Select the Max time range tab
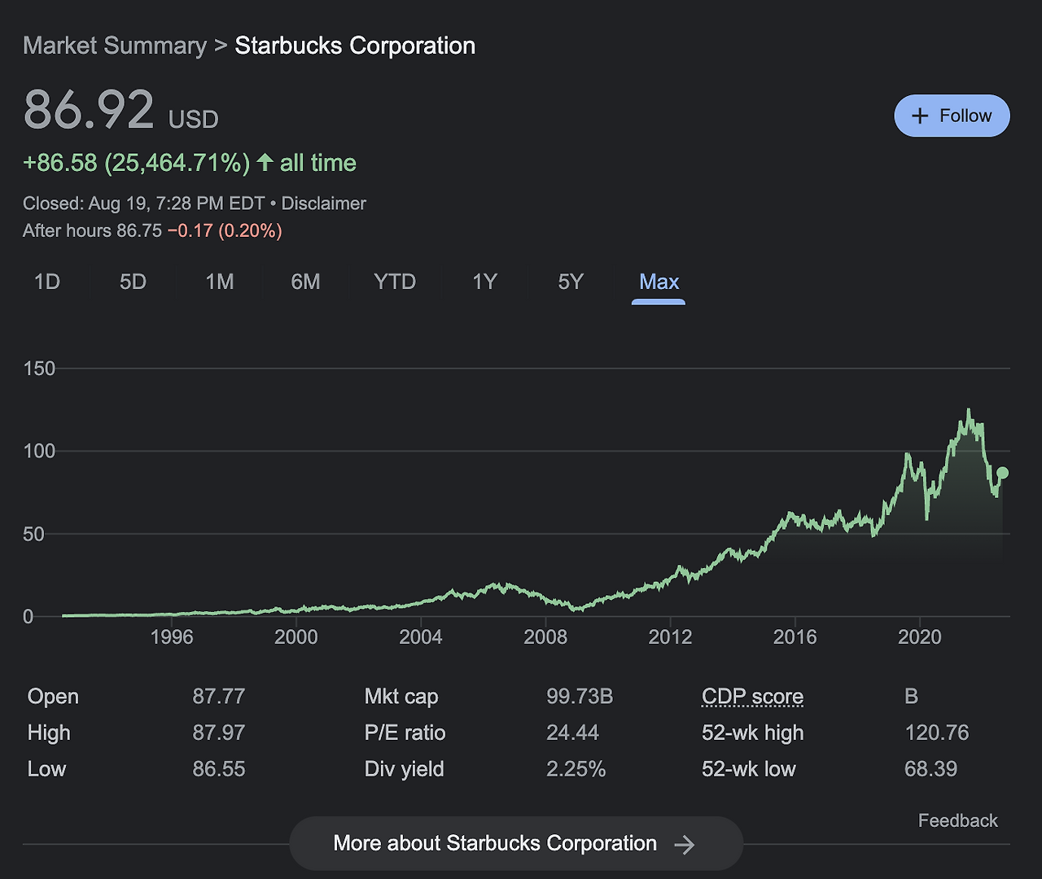 [x=659, y=282]
